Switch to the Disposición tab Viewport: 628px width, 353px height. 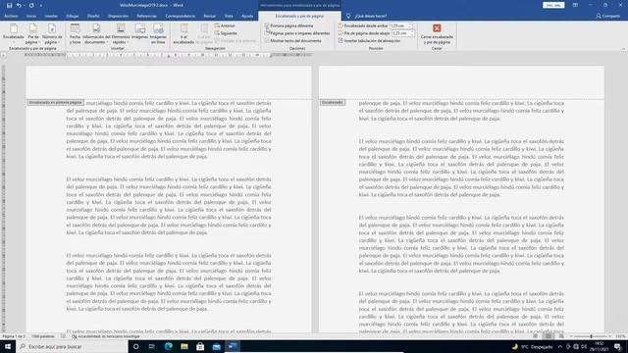(118, 16)
